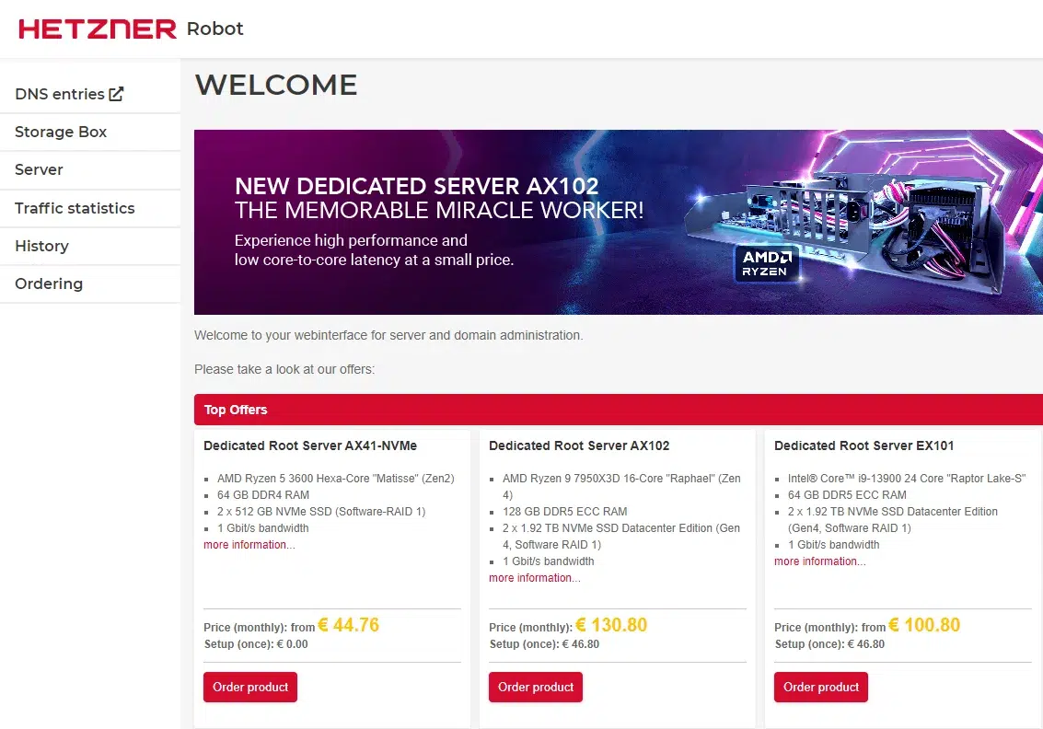Click the AMD Ryzen 9 7950X3D spec line
This screenshot has width=1043, height=729.
point(621,486)
